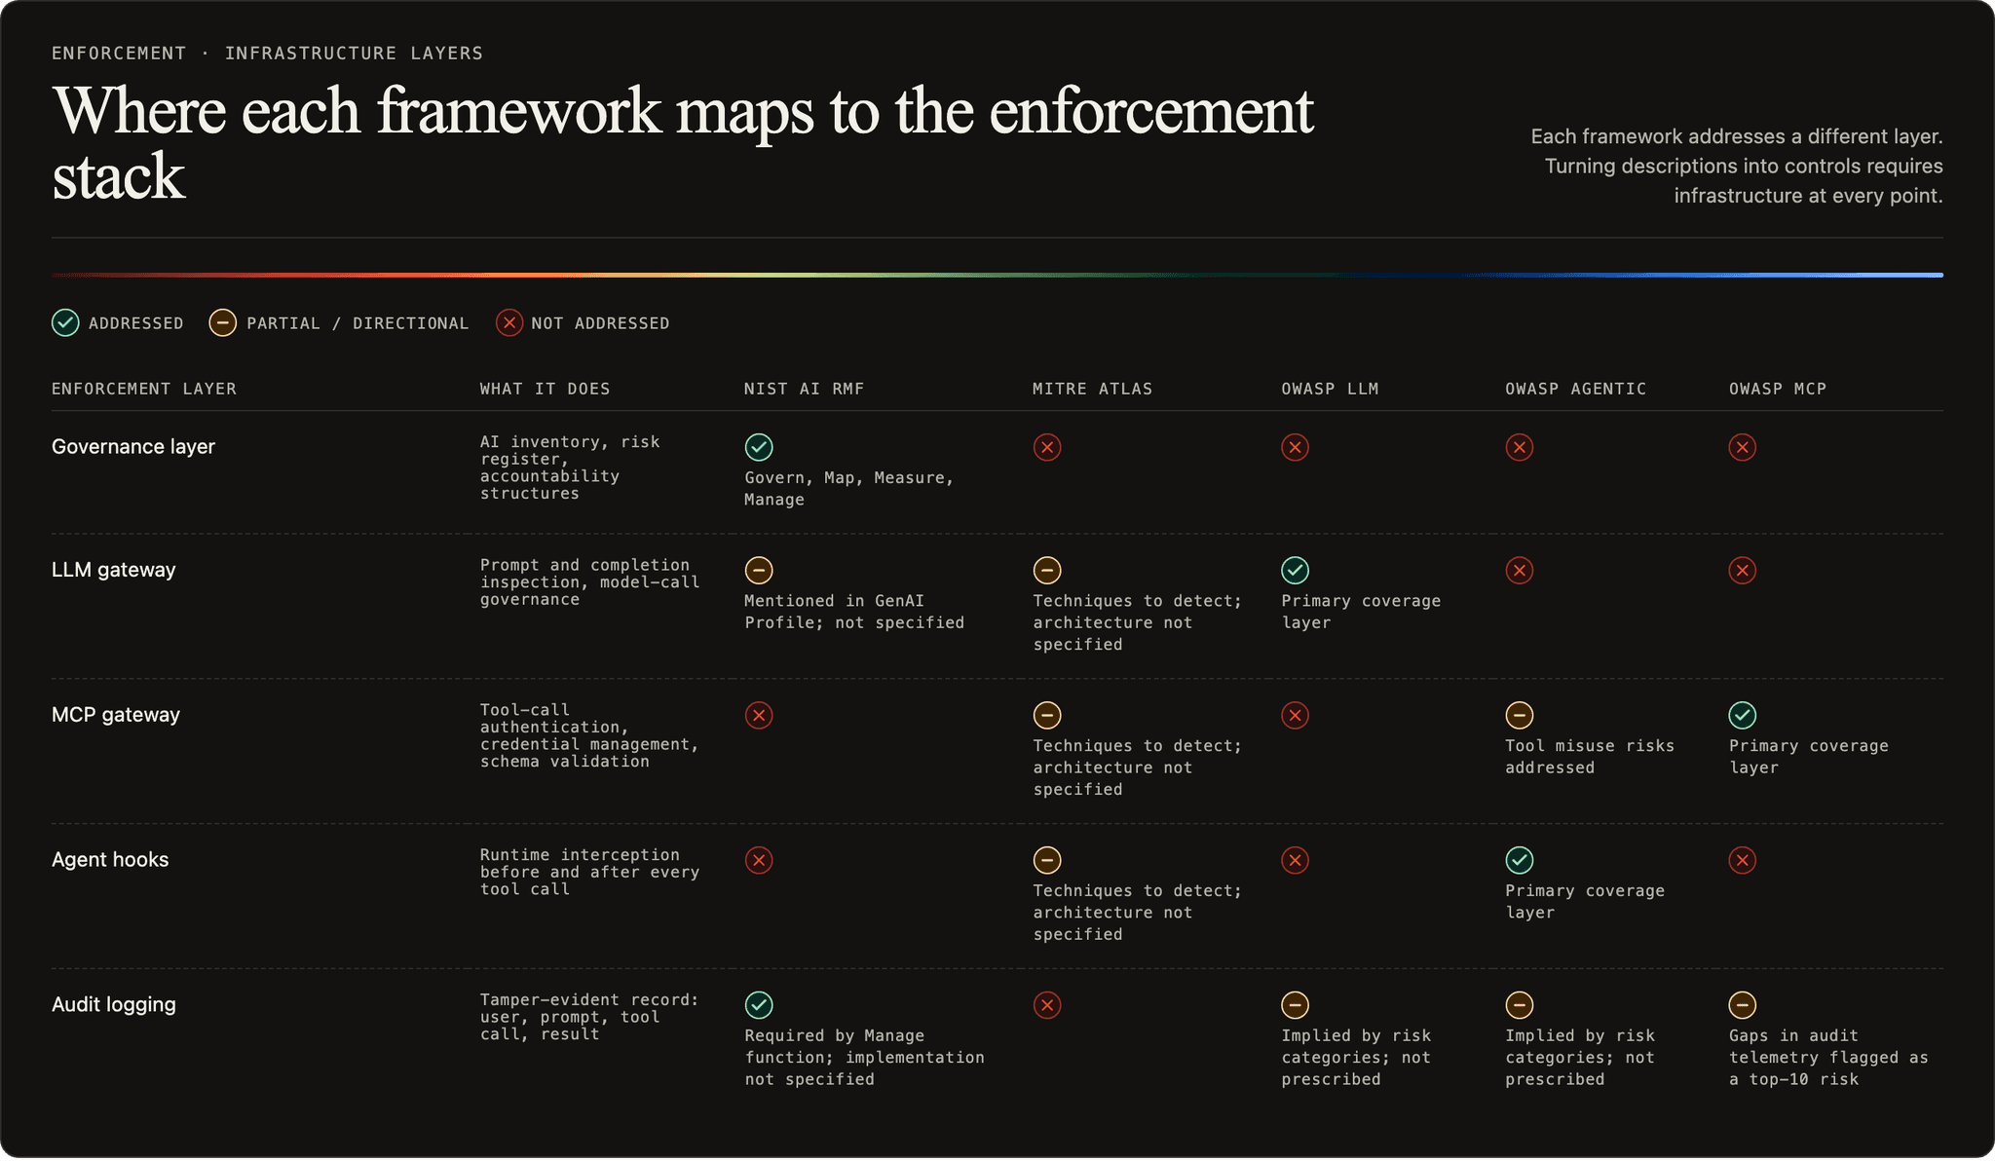
Task: Select the Audit logging row label
Action: click(114, 1005)
